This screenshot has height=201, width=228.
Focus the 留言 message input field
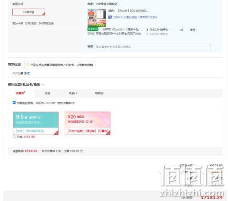coord(152,47)
